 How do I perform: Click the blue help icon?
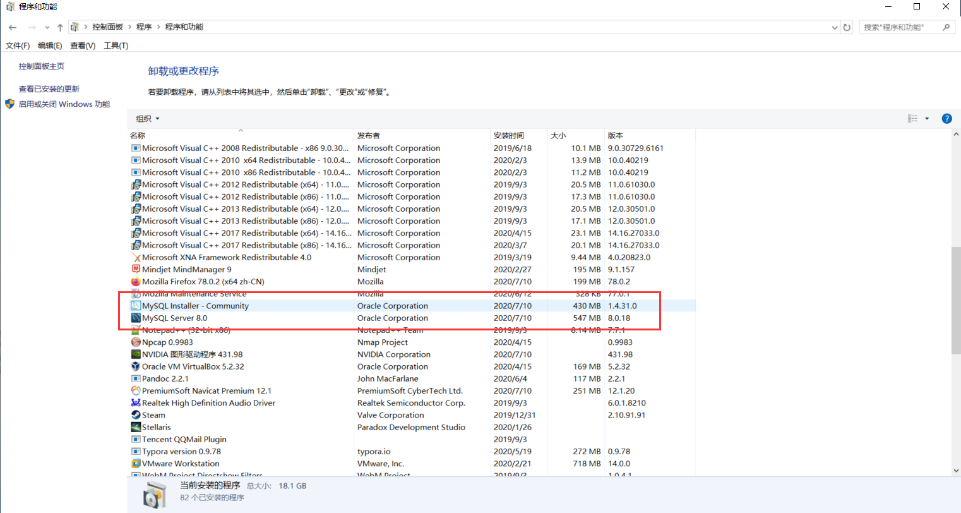click(946, 118)
